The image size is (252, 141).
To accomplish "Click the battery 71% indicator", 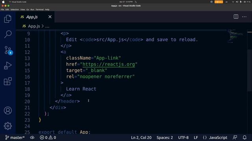I will pyautogui.click(x=247, y=2).
